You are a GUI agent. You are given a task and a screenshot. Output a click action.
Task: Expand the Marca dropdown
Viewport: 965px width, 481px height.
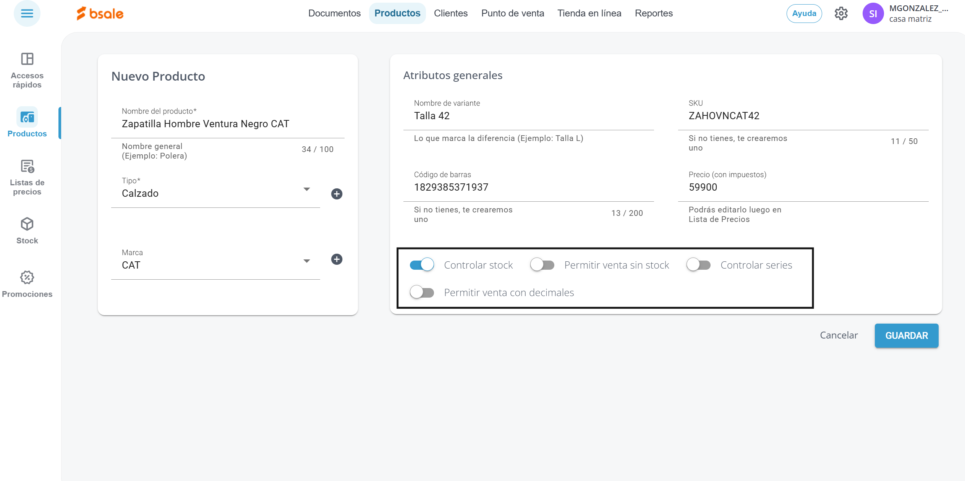coord(306,261)
